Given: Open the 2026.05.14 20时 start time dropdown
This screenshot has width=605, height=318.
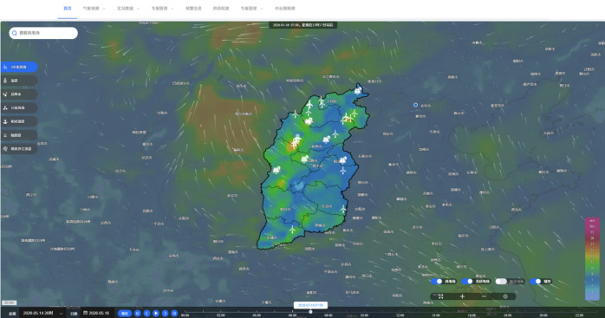Looking at the screenshot, I should point(42,314).
